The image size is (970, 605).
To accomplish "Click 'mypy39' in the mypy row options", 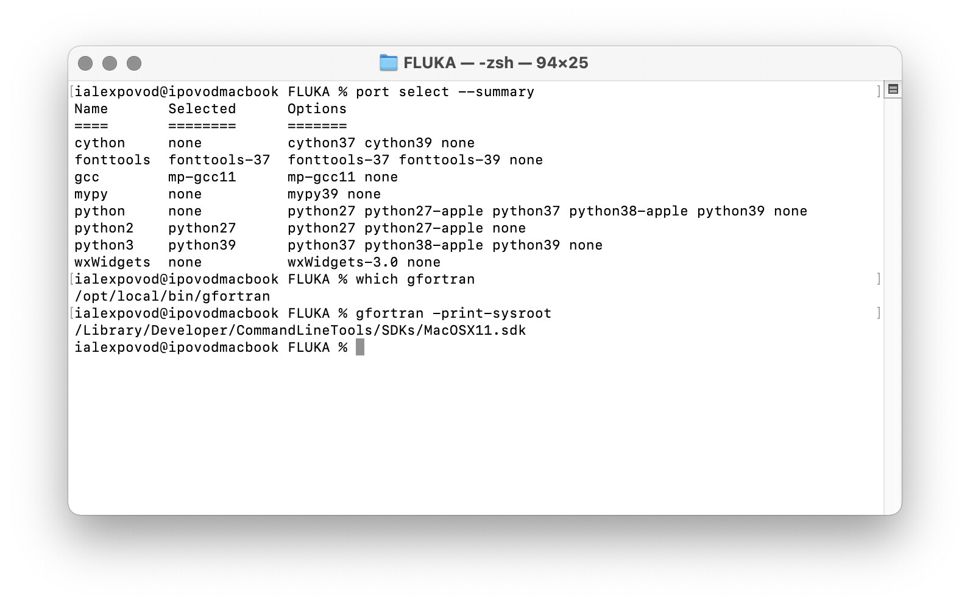I will click(313, 194).
